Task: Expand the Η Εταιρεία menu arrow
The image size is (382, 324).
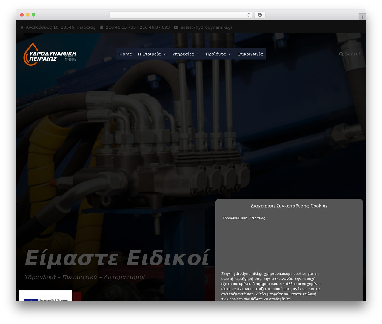Action: click(x=164, y=54)
